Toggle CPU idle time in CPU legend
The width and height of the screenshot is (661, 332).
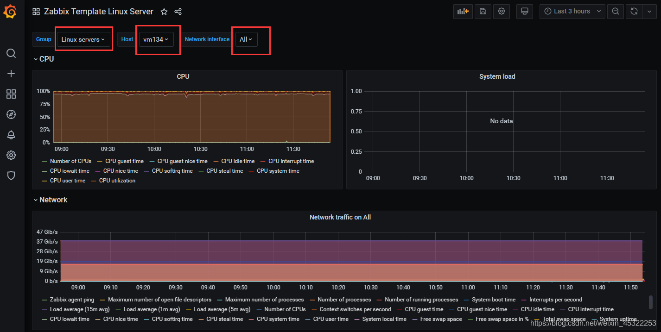click(x=238, y=161)
